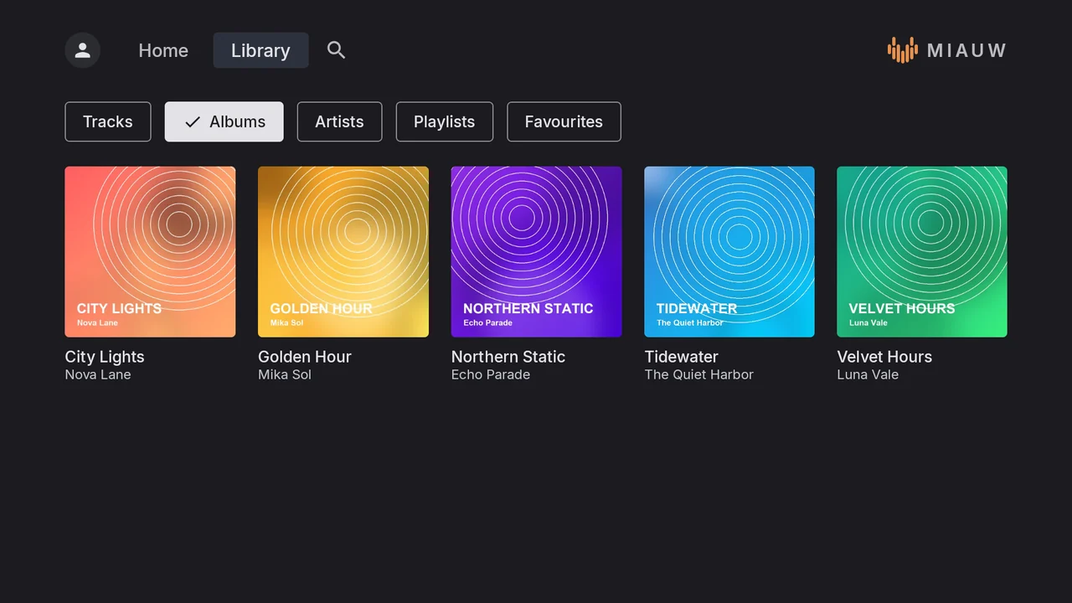Switch the filter to Artists
The width and height of the screenshot is (1072, 603).
339,121
